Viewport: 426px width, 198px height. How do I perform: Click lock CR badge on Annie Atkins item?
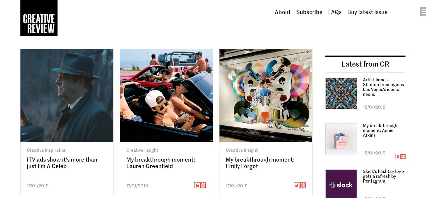(x=400, y=156)
